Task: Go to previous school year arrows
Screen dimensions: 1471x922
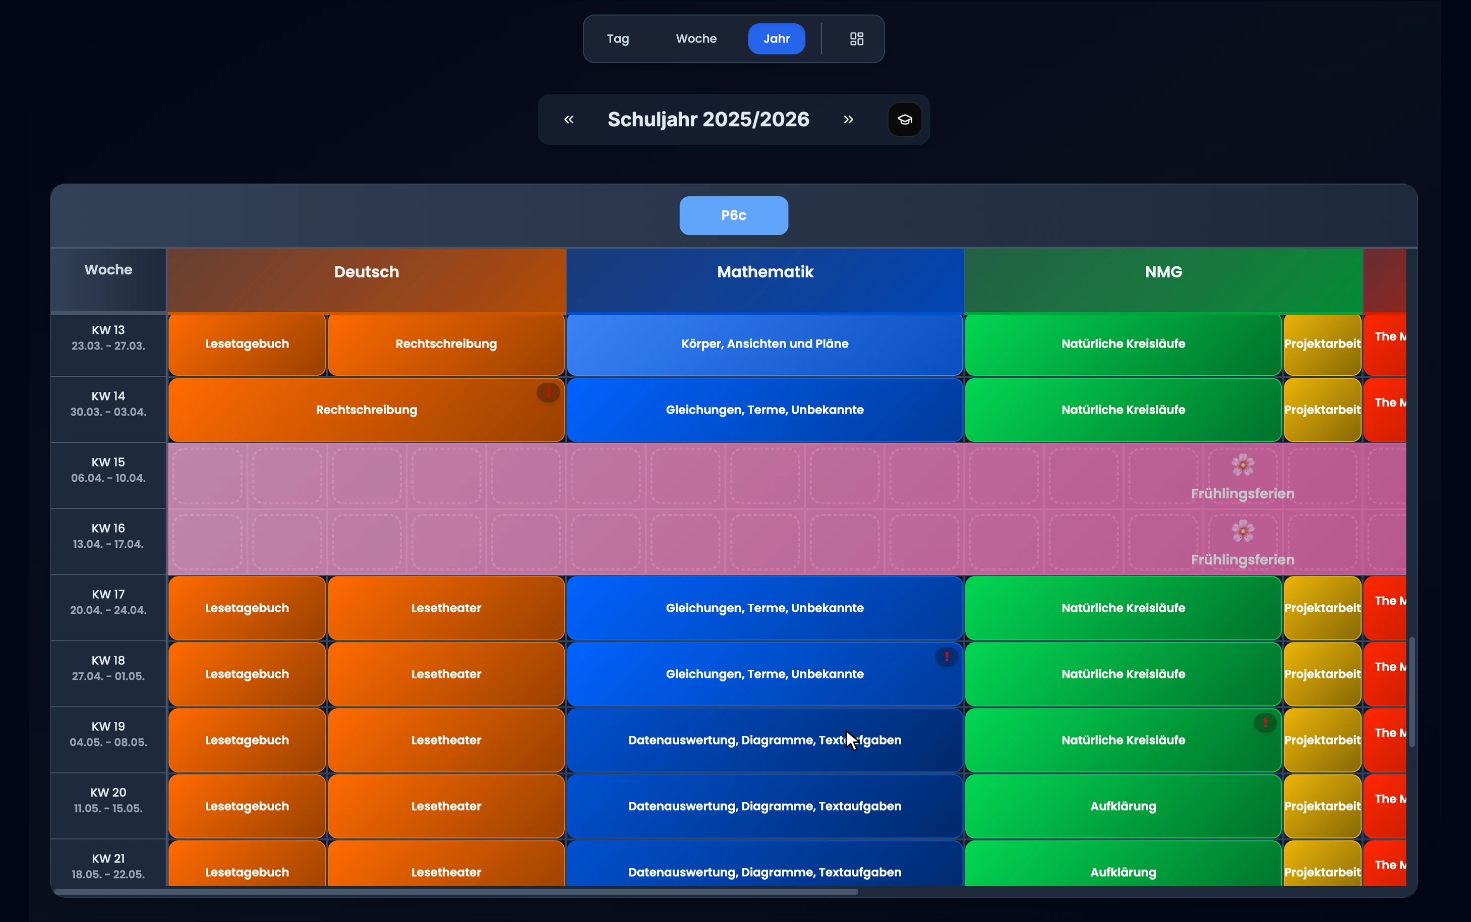Action: coord(569,120)
